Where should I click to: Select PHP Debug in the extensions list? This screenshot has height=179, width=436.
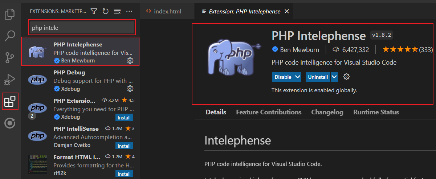tap(80, 80)
